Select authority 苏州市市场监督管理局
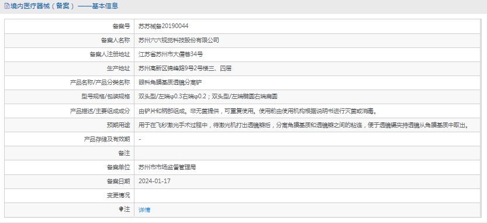Viewport: 487px width, 223px height. [167, 167]
